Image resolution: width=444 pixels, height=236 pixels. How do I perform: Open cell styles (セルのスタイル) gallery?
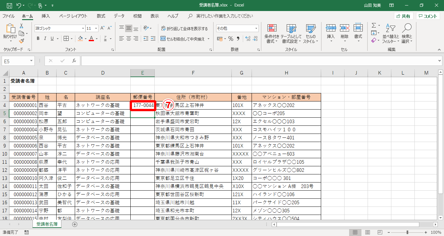[311, 34]
